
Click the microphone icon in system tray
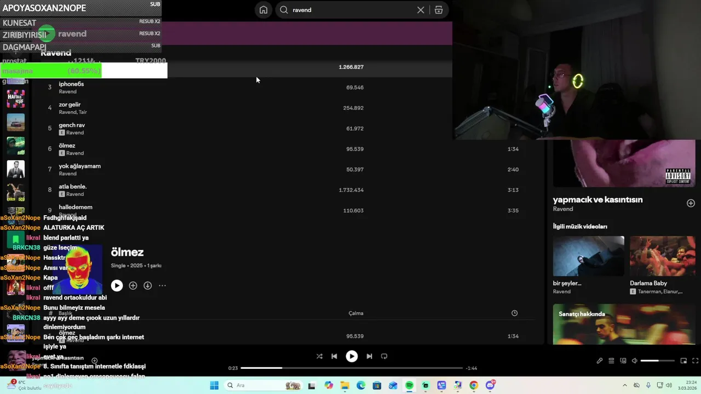648,385
